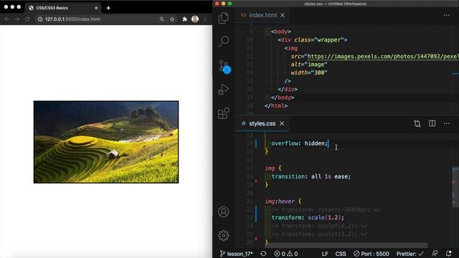This screenshot has width=459, height=258.
Task: Click the browser profile avatar
Action: (x=195, y=19)
